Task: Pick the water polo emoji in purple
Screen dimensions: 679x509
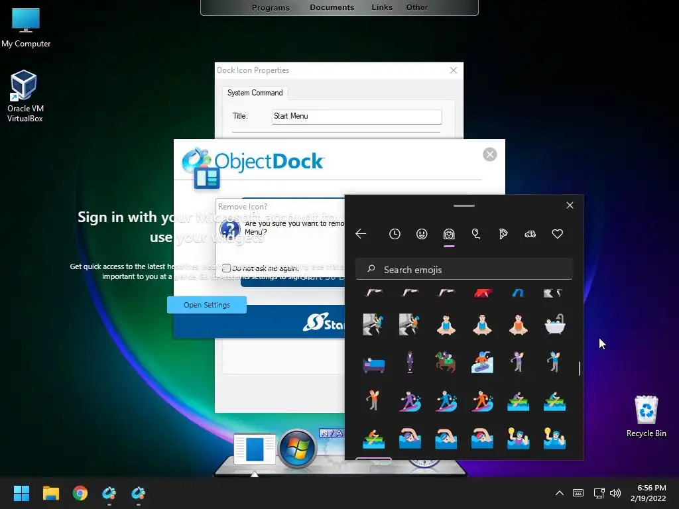Action: (x=519, y=439)
